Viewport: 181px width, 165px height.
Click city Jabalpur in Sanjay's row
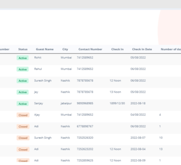tap(66, 103)
